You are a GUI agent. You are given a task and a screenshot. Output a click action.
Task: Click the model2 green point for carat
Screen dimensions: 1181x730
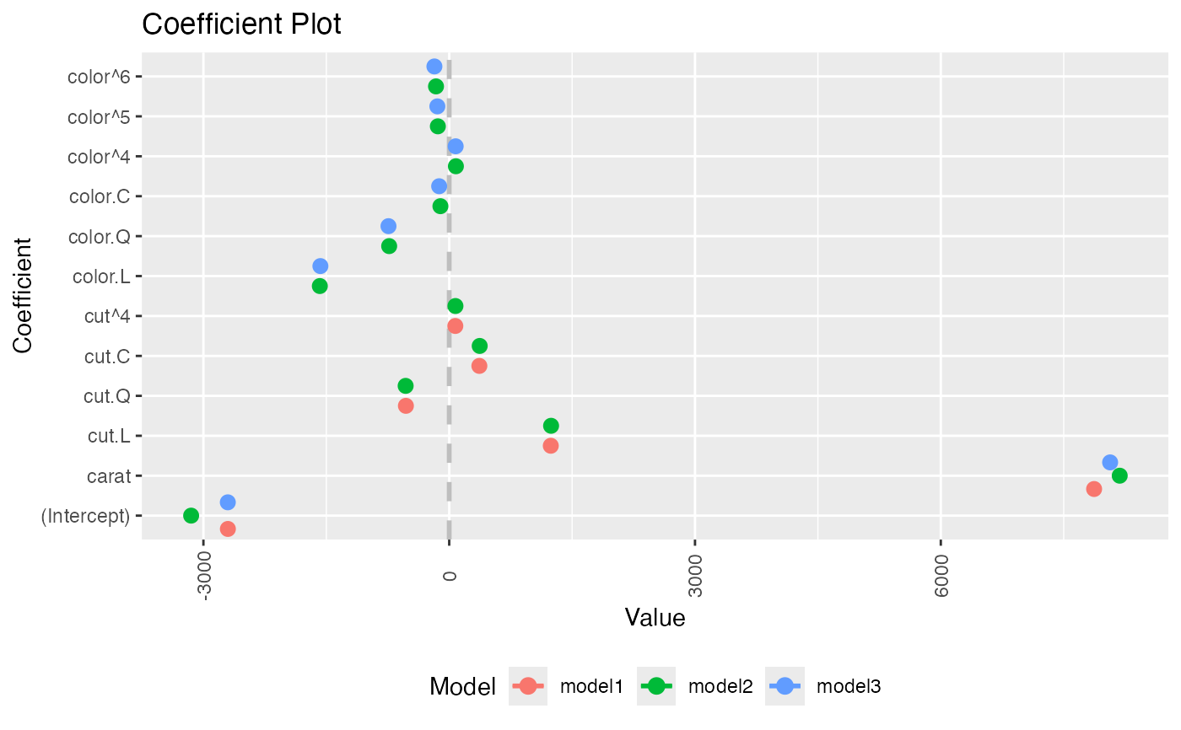pos(1119,475)
